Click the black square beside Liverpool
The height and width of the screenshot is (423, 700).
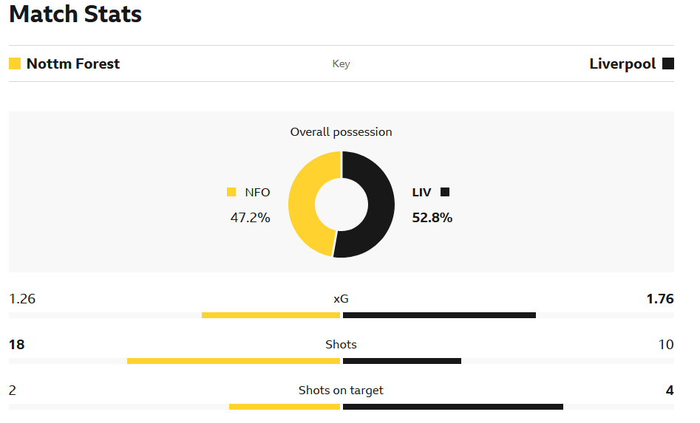click(x=668, y=63)
